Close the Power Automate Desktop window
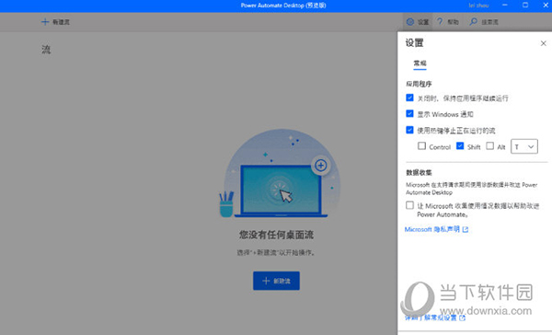 (x=546, y=6)
